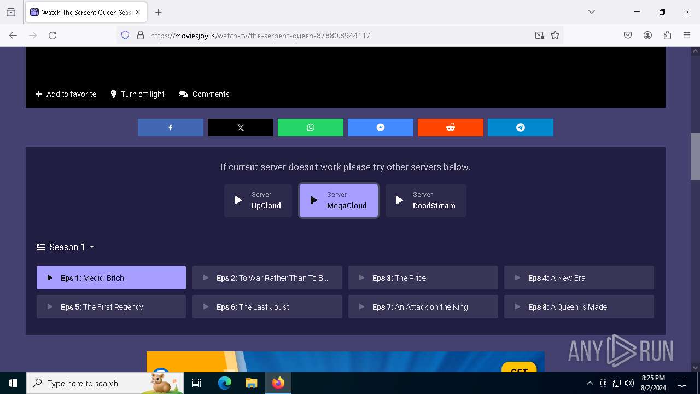This screenshot has height=394, width=700.
Task: Open volume control in tray
Action: 629,383
